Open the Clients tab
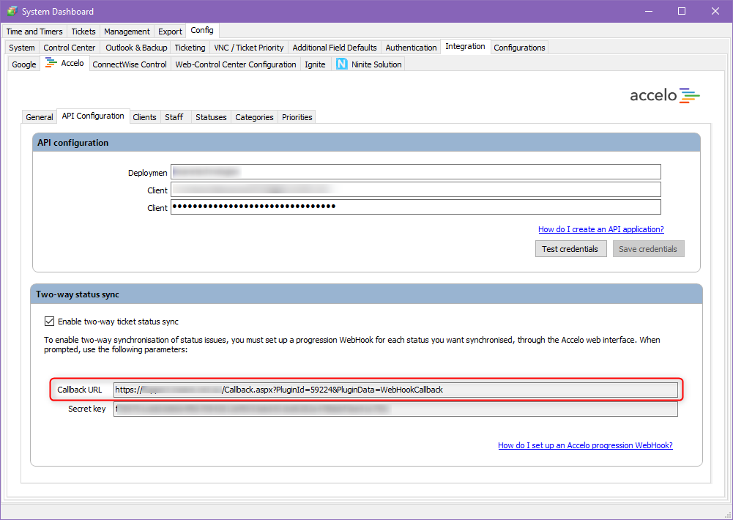 pos(144,117)
